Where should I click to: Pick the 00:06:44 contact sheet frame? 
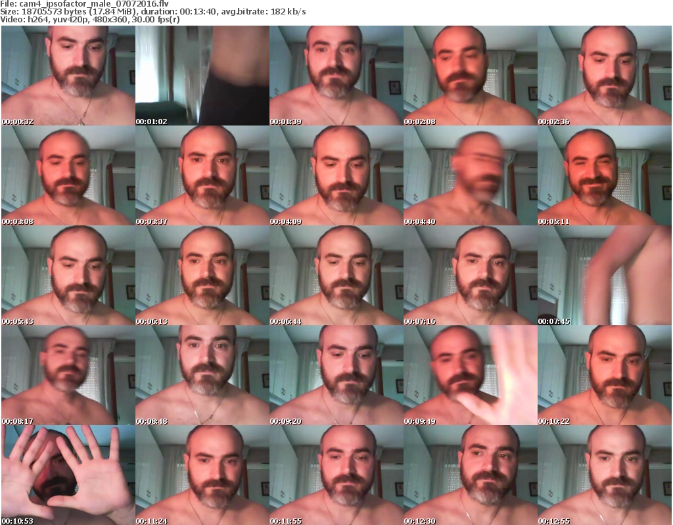[x=336, y=275]
